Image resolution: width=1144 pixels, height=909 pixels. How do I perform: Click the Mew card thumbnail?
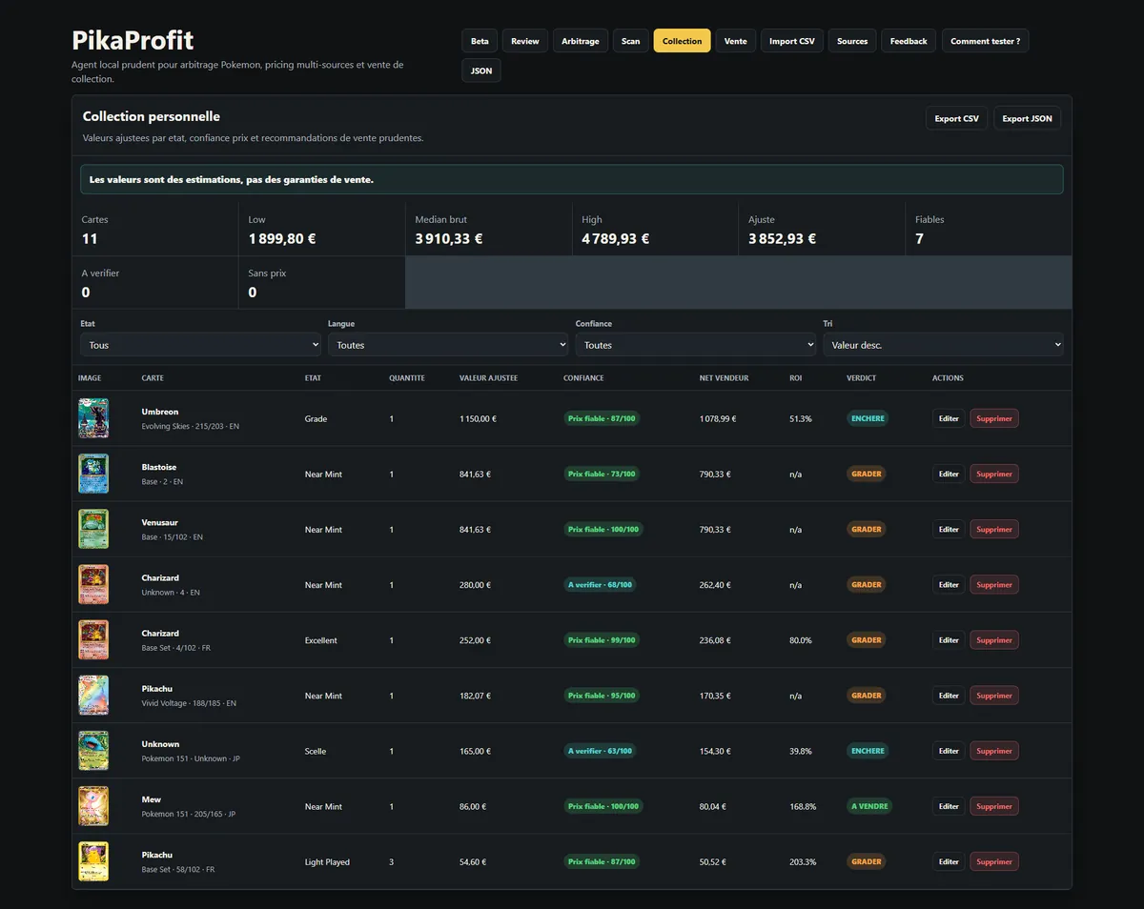coord(93,806)
